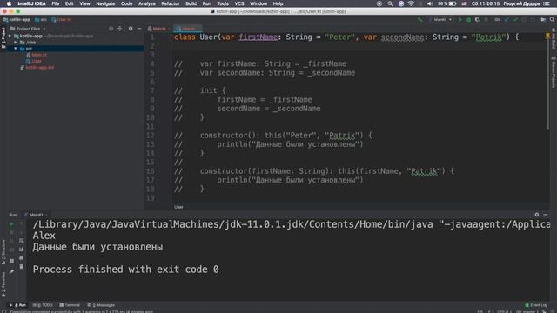Toggle the Run tool window button at bottom
Screen dimensions: 557x313
tap(17, 305)
